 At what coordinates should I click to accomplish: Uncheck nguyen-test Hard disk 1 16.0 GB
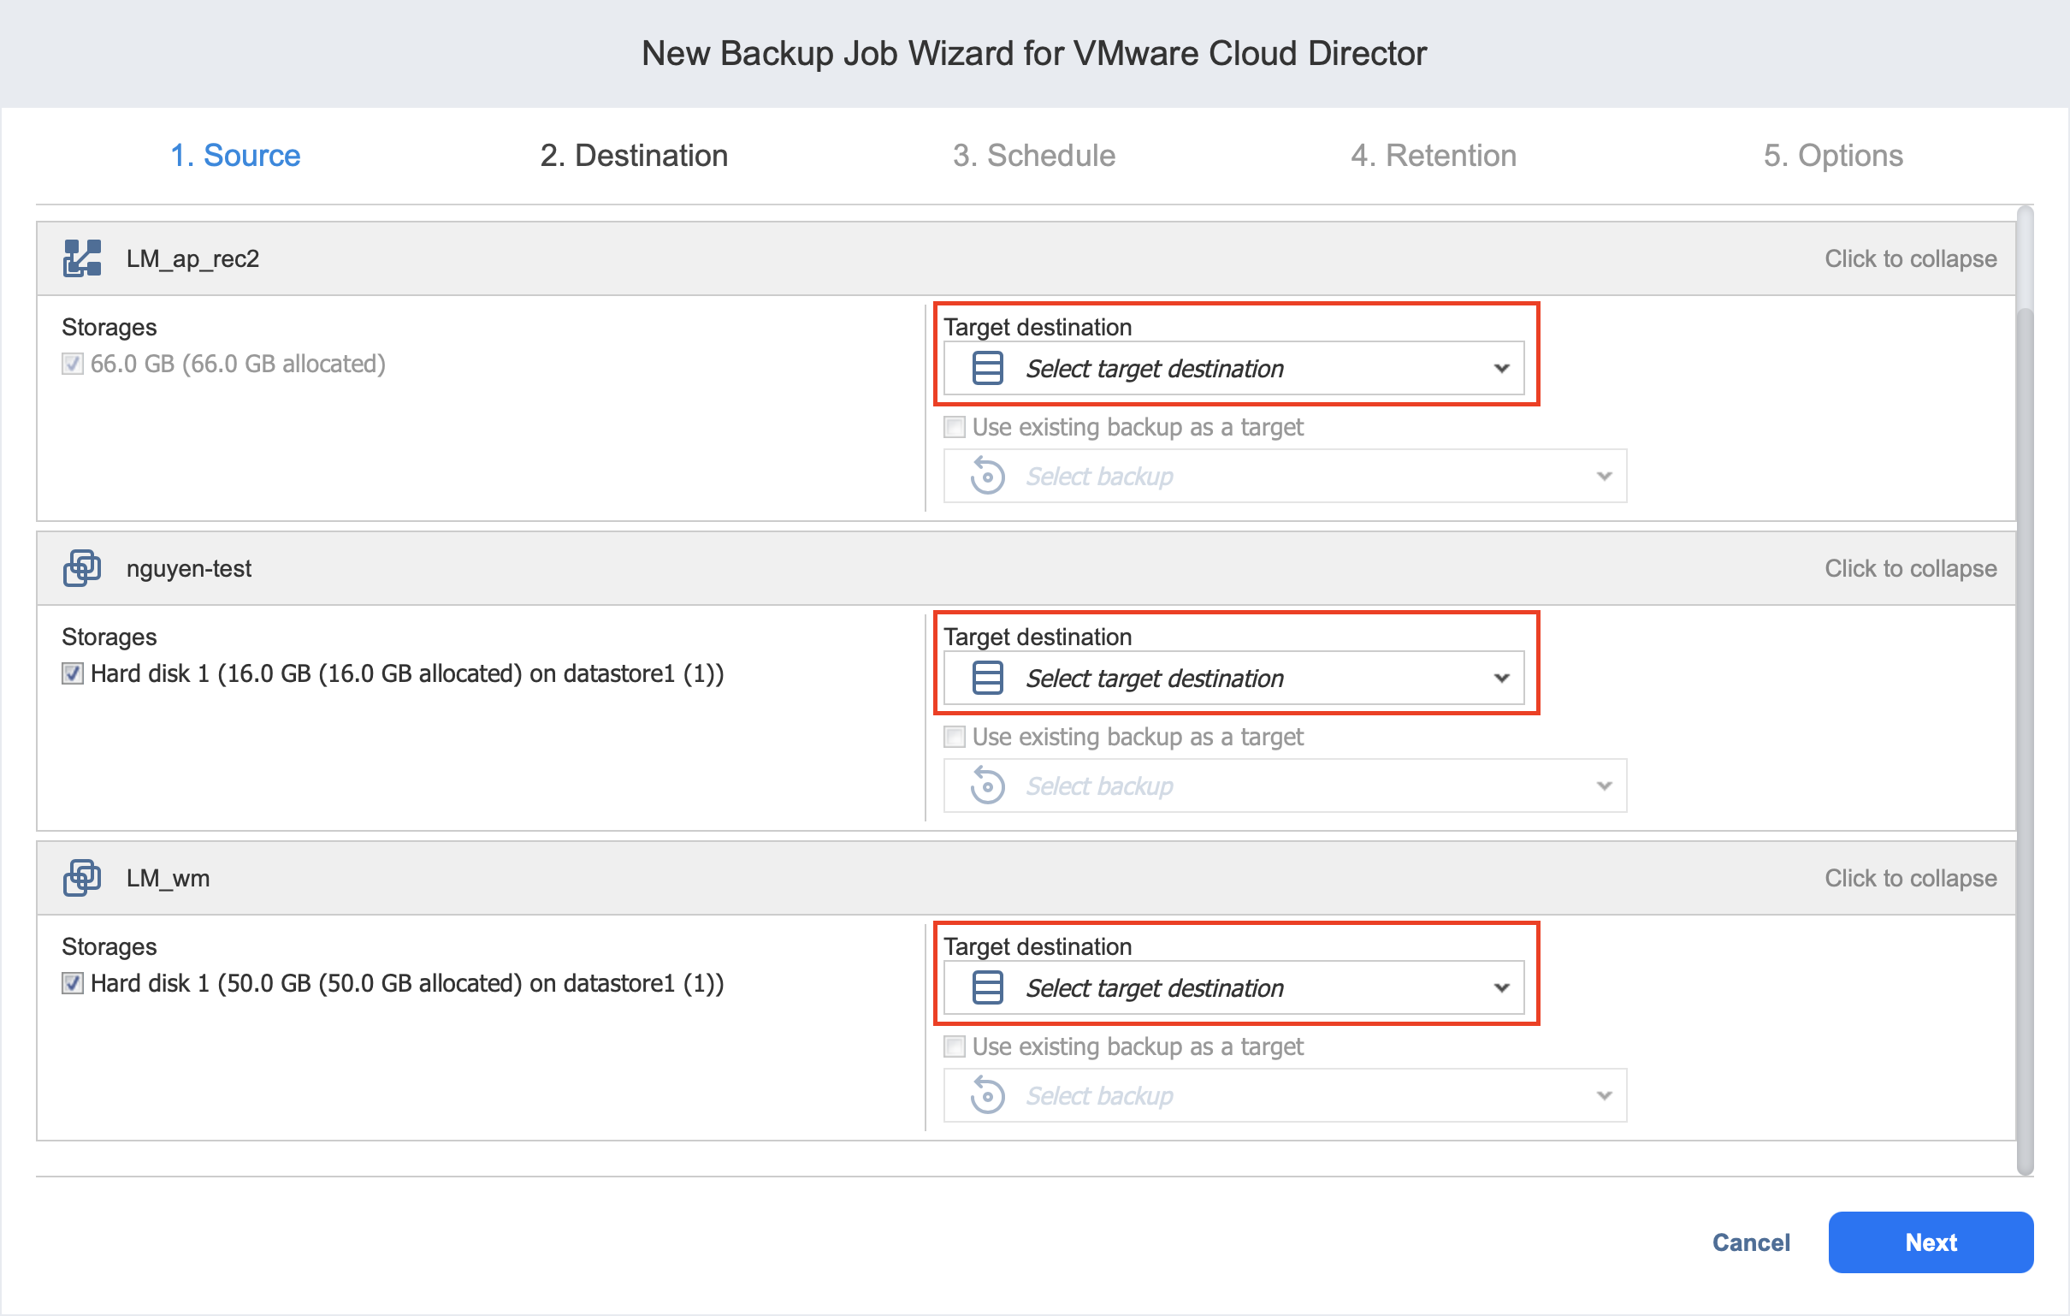click(x=73, y=673)
